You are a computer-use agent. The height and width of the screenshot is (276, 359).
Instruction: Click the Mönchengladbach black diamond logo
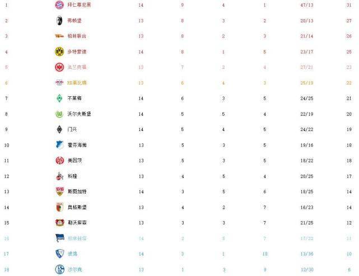[59, 129]
